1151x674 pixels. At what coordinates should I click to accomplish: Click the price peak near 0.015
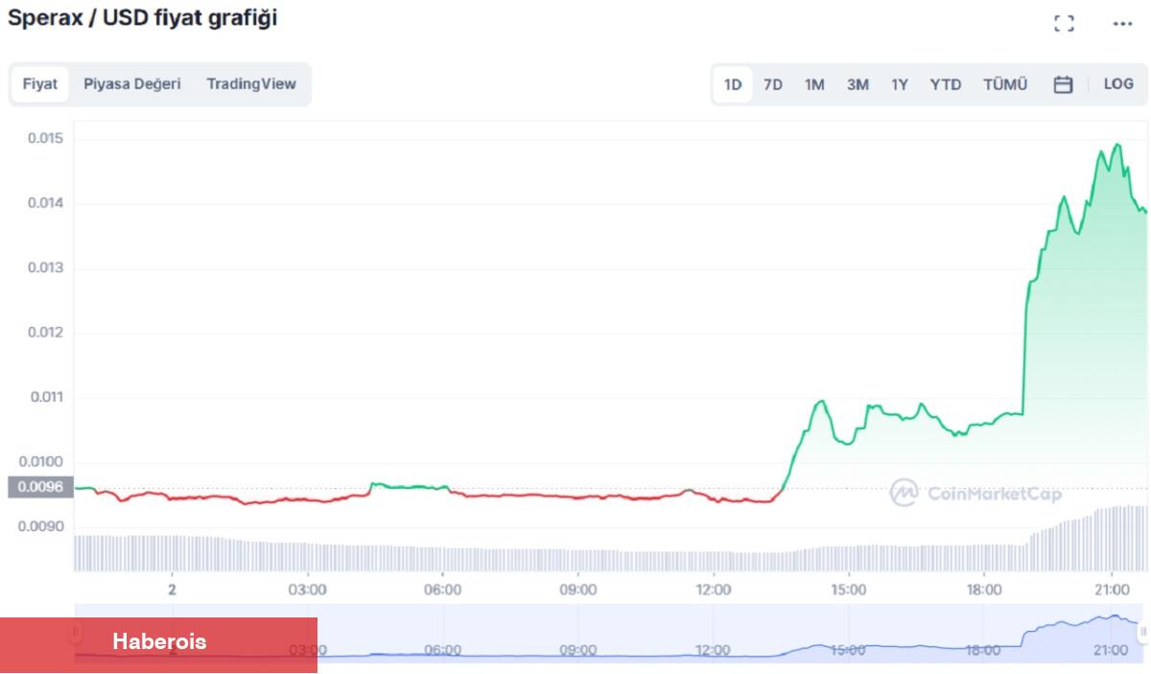[1116, 145]
